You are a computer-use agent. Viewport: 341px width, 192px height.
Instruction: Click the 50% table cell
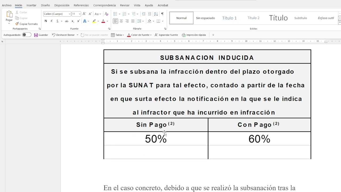click(156, 139)
